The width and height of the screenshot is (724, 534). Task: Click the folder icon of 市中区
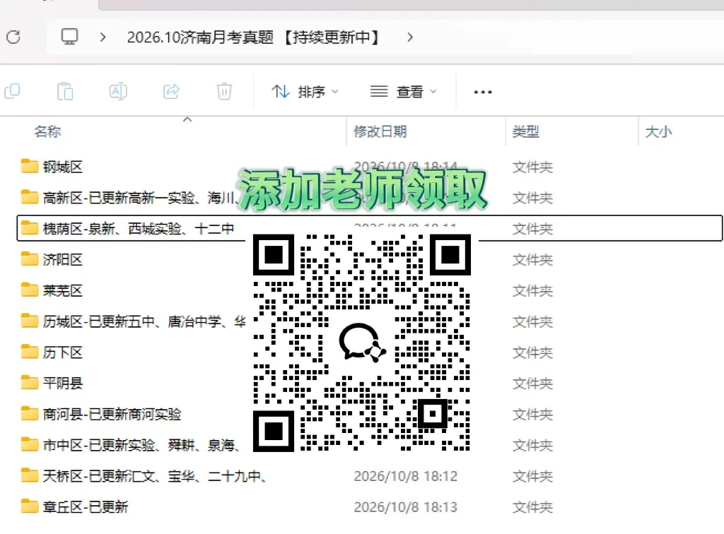pos(30,444)
